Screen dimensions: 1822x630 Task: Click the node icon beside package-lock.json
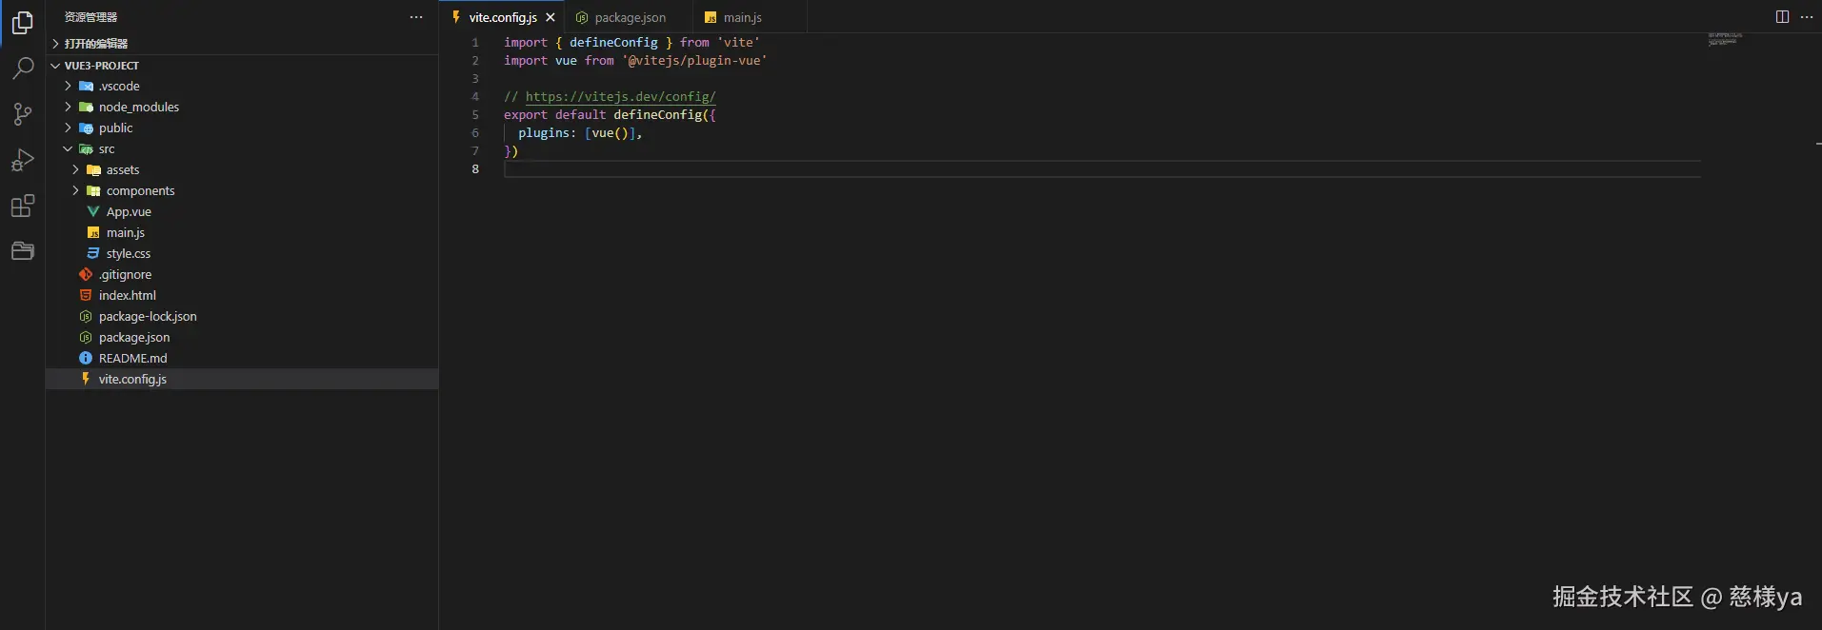[86, 316]
